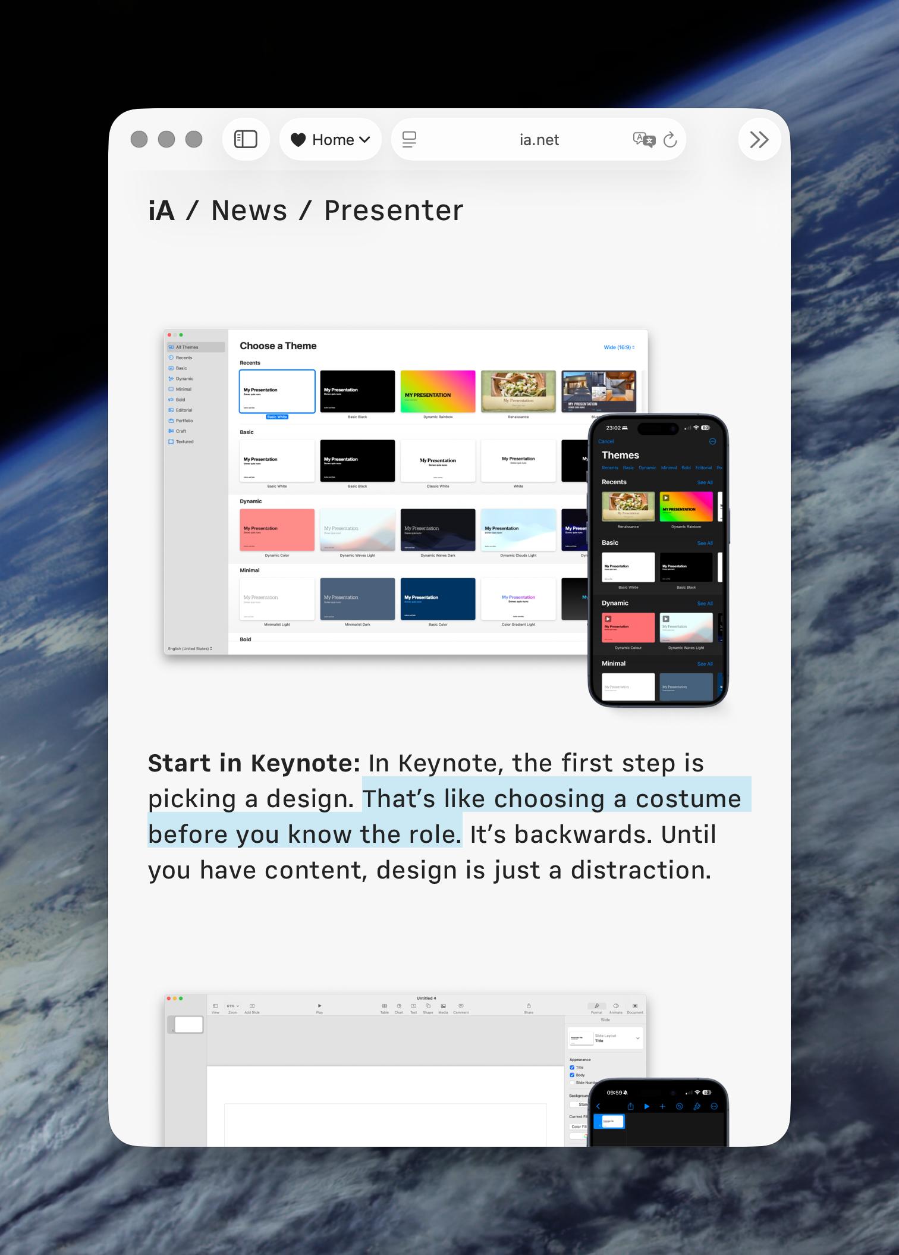Minimize the browser window
Viewport: 899px width, 1255px height.
[x=166, y=139]
